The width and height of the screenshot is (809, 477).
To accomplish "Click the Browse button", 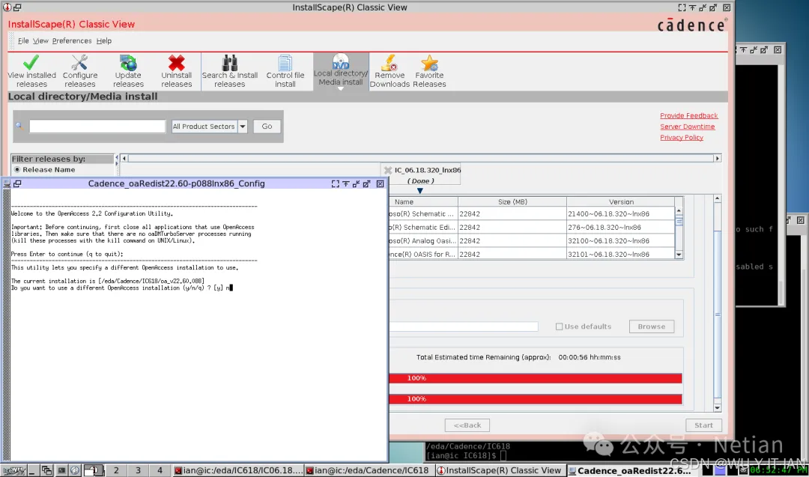I will (x=651, y=326).
